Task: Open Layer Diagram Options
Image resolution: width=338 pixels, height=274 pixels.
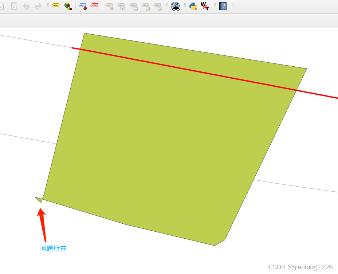Action: [68, 6]
